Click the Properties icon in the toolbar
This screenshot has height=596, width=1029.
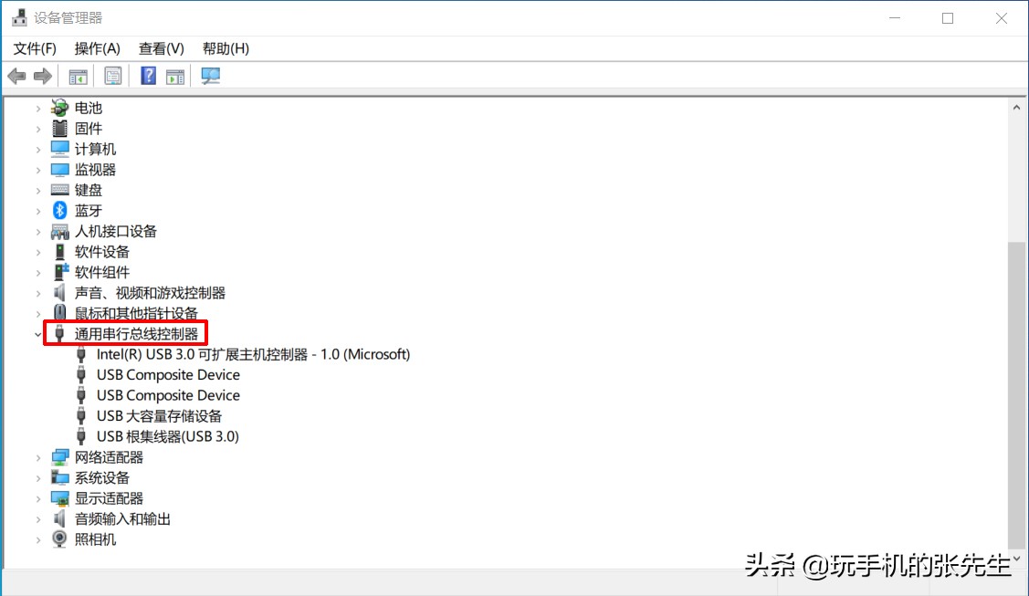pos(112,76)
